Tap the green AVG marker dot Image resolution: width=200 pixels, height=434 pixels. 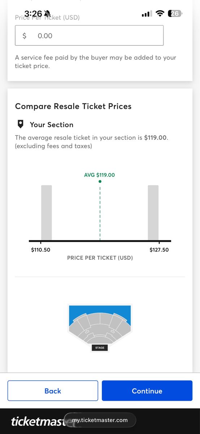(x=100, y=181)
